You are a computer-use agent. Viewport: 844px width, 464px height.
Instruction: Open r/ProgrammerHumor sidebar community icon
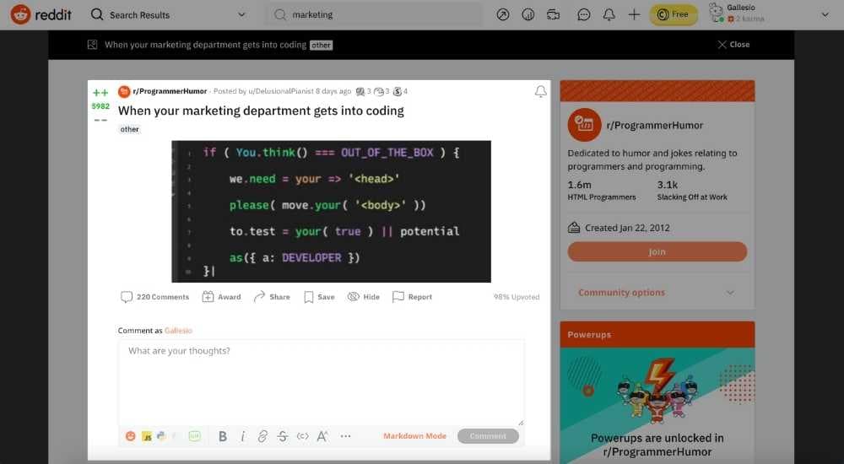584,125
